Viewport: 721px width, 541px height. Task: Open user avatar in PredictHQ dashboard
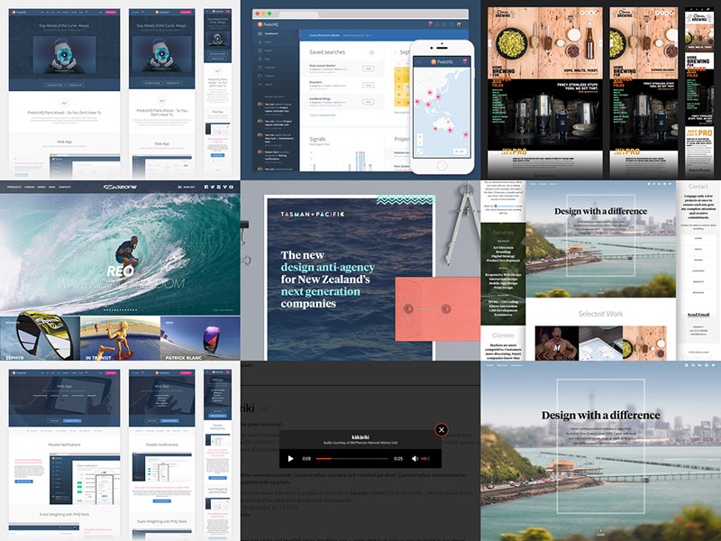click(x=459, y=24)
